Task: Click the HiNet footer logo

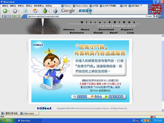Action: [44, 108]
